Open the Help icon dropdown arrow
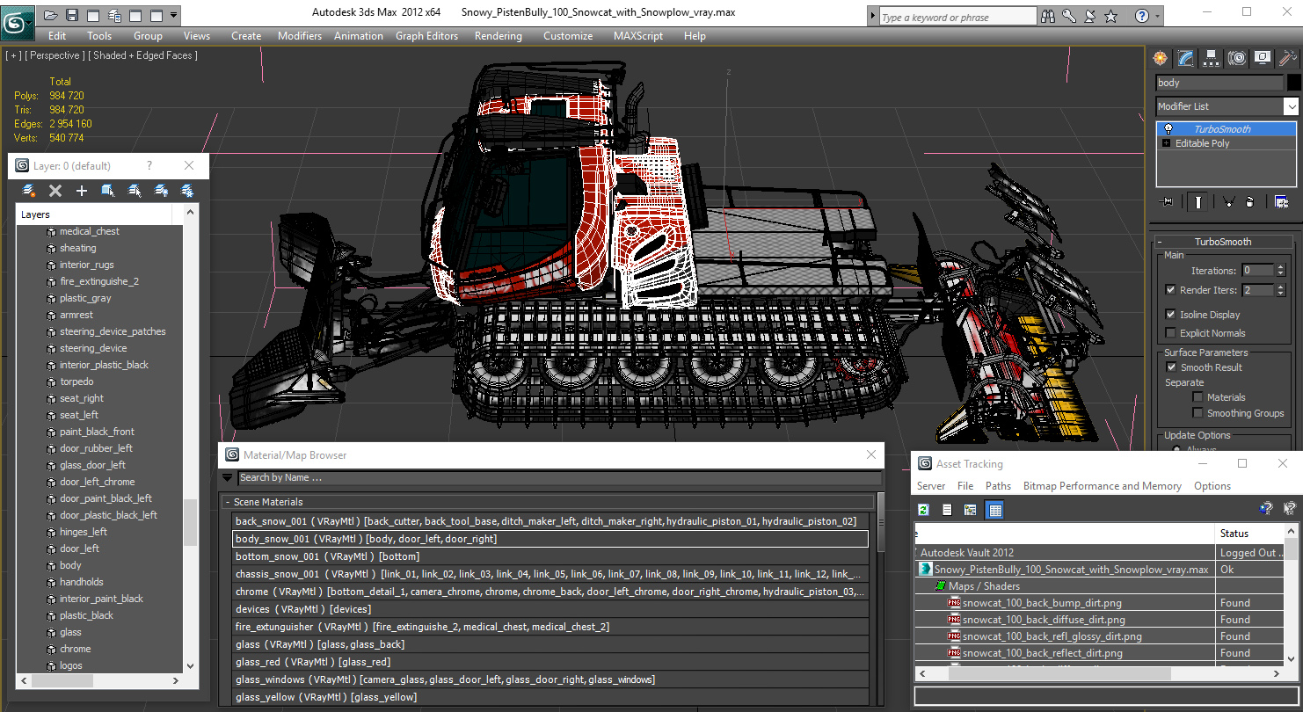The width and height of the screenshot is (1303, 712). click(x=1156, y=16)
